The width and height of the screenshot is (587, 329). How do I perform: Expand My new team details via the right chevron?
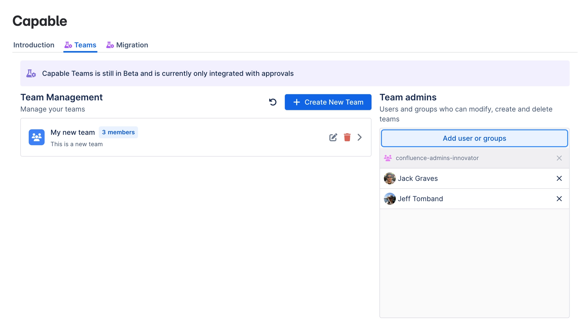(360, 137)
